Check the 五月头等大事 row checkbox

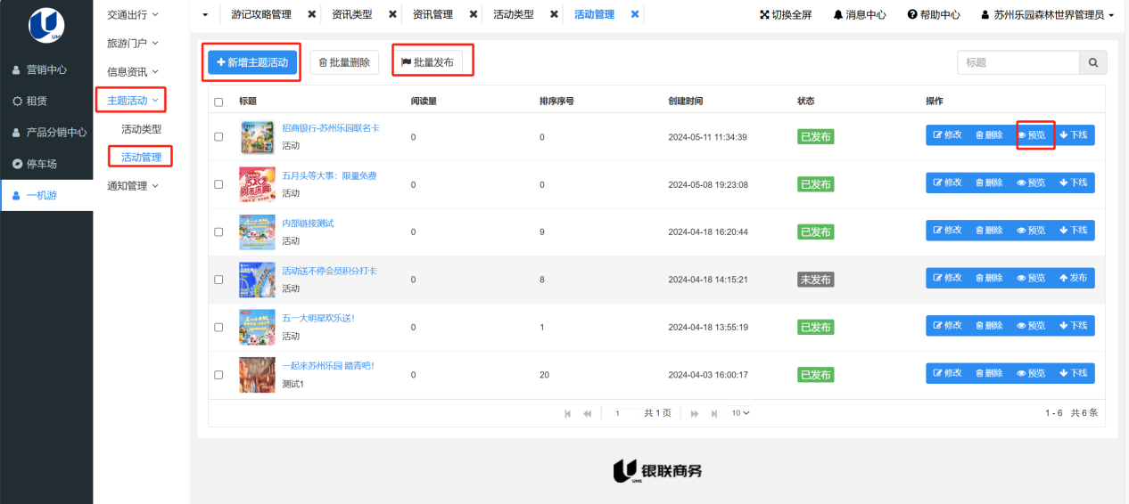pyautogui.click(x=219, y=184)
